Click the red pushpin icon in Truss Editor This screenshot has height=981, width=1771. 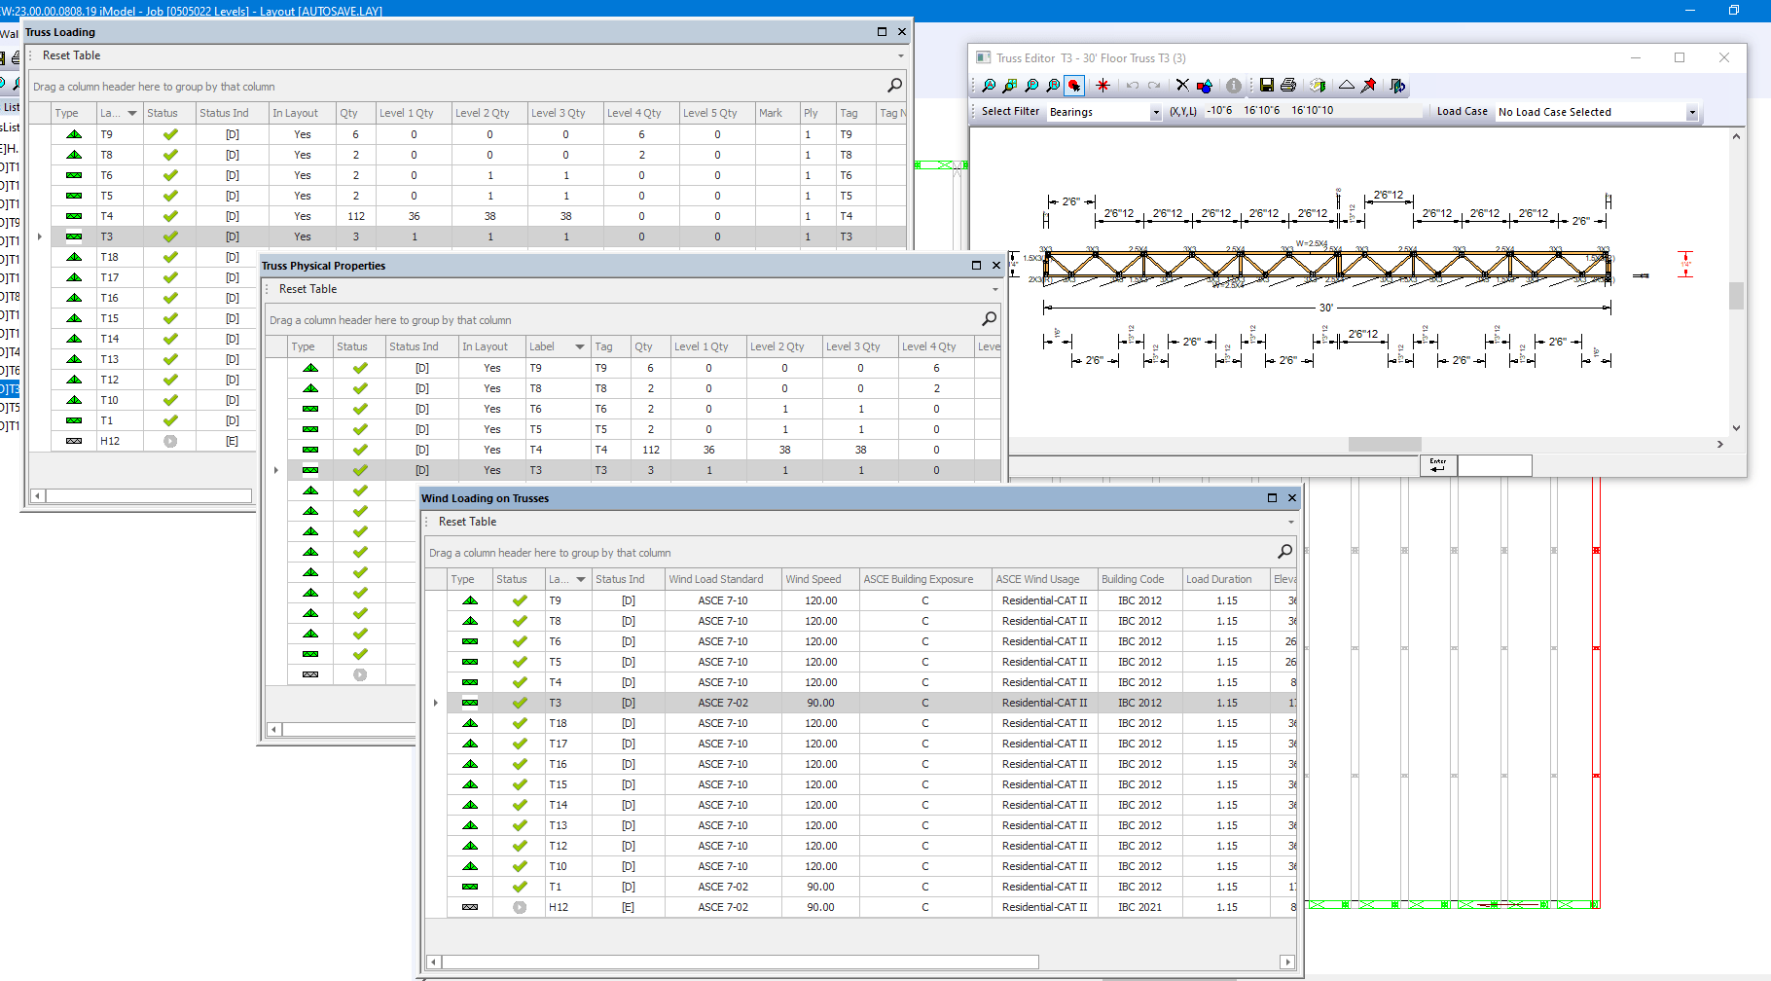(x=1368, y=86)
